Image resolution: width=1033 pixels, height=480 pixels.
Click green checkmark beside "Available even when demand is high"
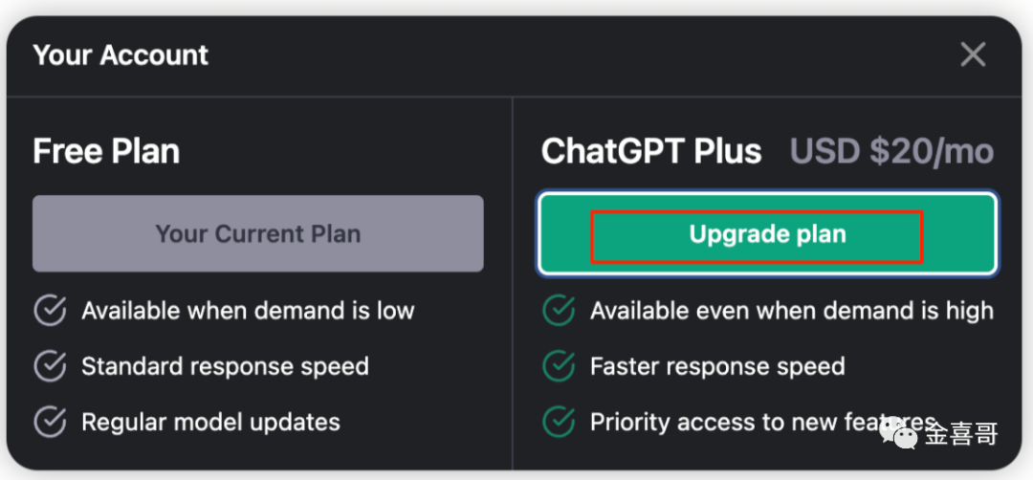pos(559,311)
